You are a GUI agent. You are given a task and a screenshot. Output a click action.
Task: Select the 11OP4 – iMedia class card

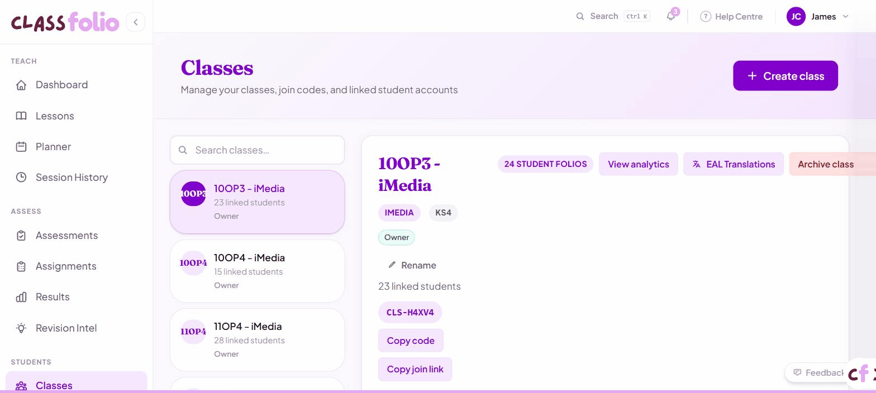coord(258,340)
